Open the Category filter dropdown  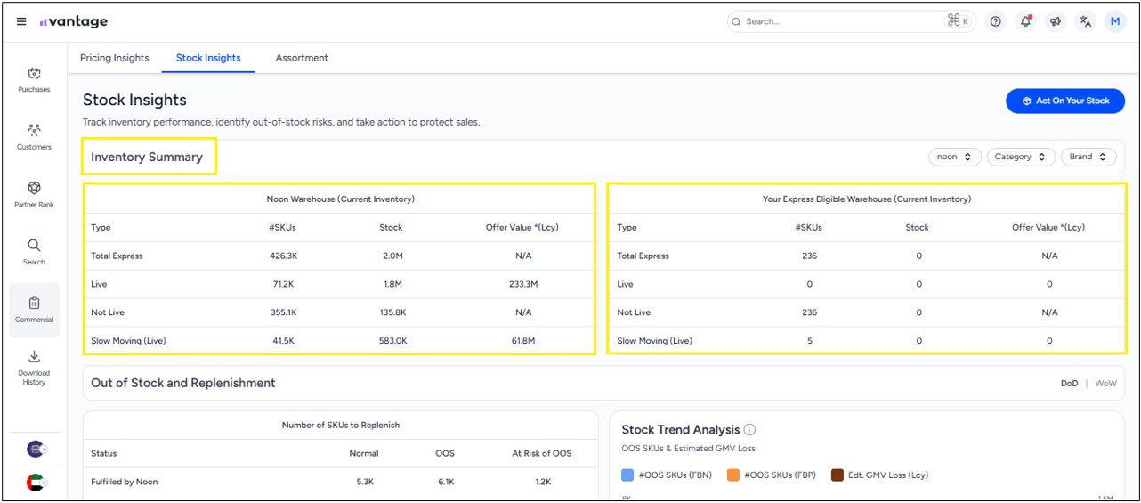tap(1021, 157)
